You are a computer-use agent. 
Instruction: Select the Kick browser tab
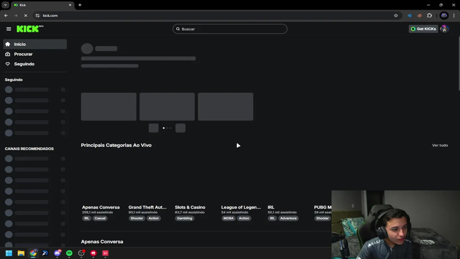click(x=42, y=5)
